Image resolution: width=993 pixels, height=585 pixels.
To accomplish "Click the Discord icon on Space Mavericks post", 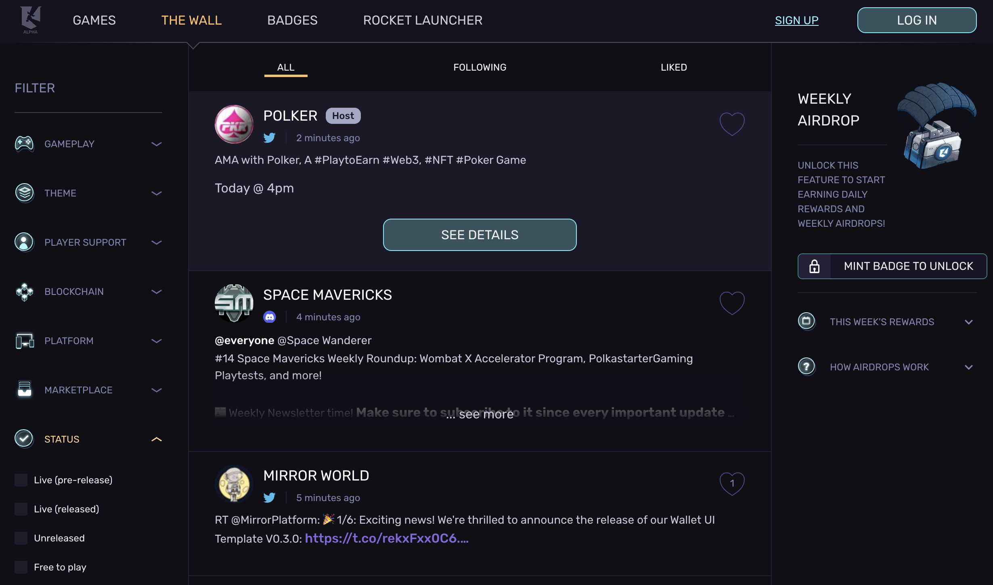I will [x=269, y=317].
